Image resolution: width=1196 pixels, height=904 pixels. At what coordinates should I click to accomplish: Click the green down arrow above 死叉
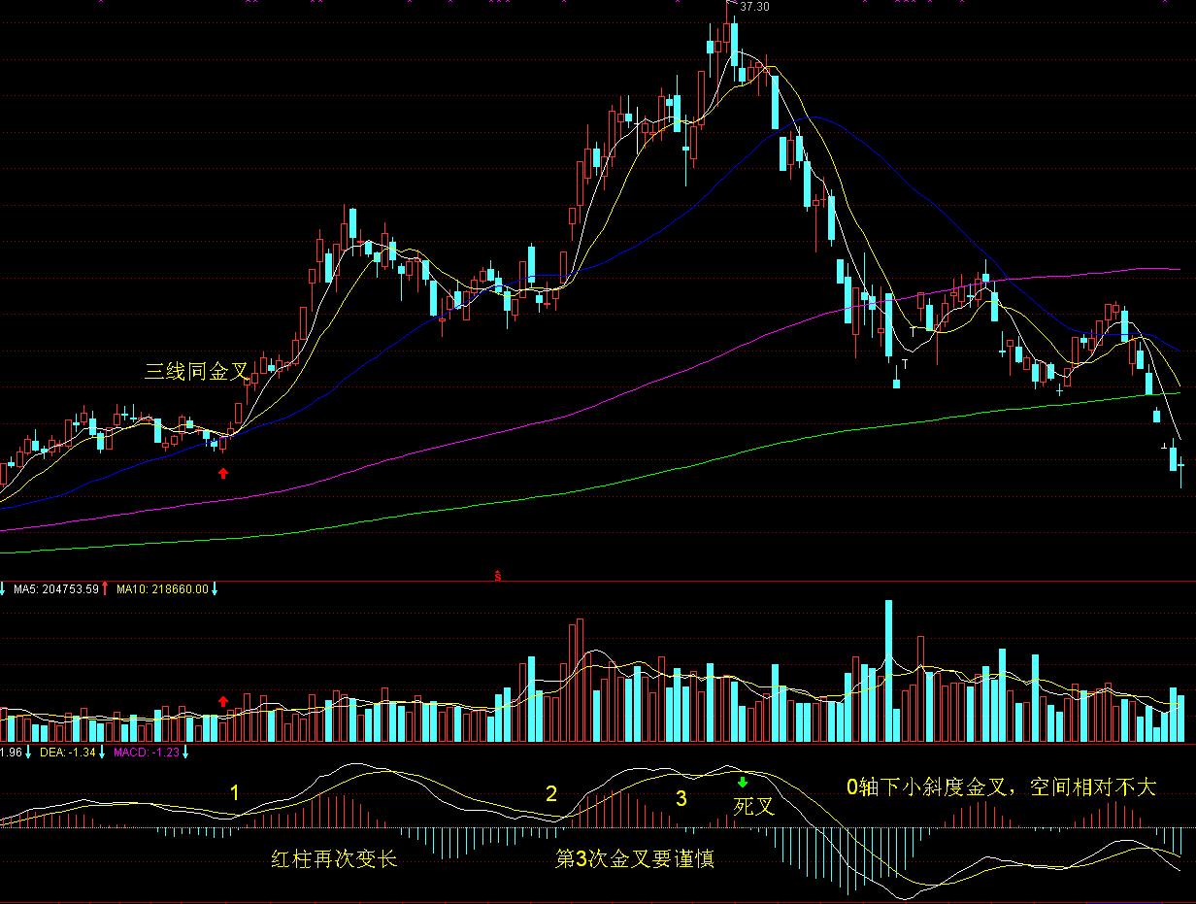point(743,783)
